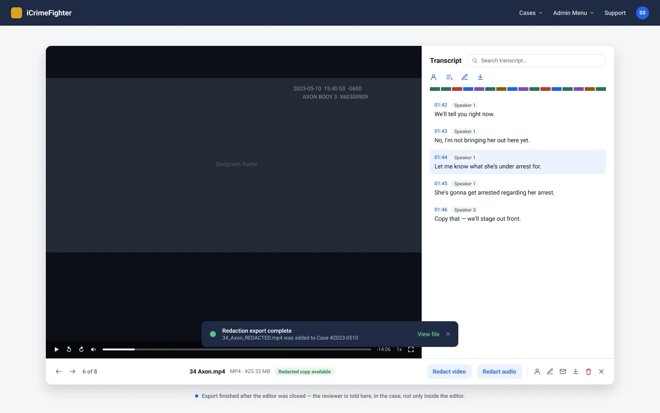This screenshot has width=660, height=413.
Task: Edit the transcript with pencil icon
Action: 465,77
